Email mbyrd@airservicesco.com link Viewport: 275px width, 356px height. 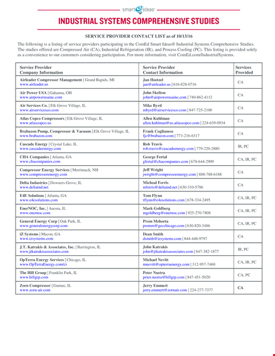164,110
